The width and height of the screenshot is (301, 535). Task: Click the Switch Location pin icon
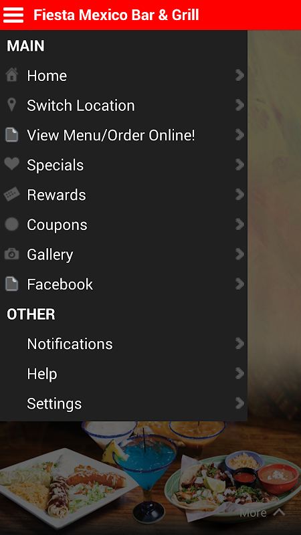tap(11, 105)
